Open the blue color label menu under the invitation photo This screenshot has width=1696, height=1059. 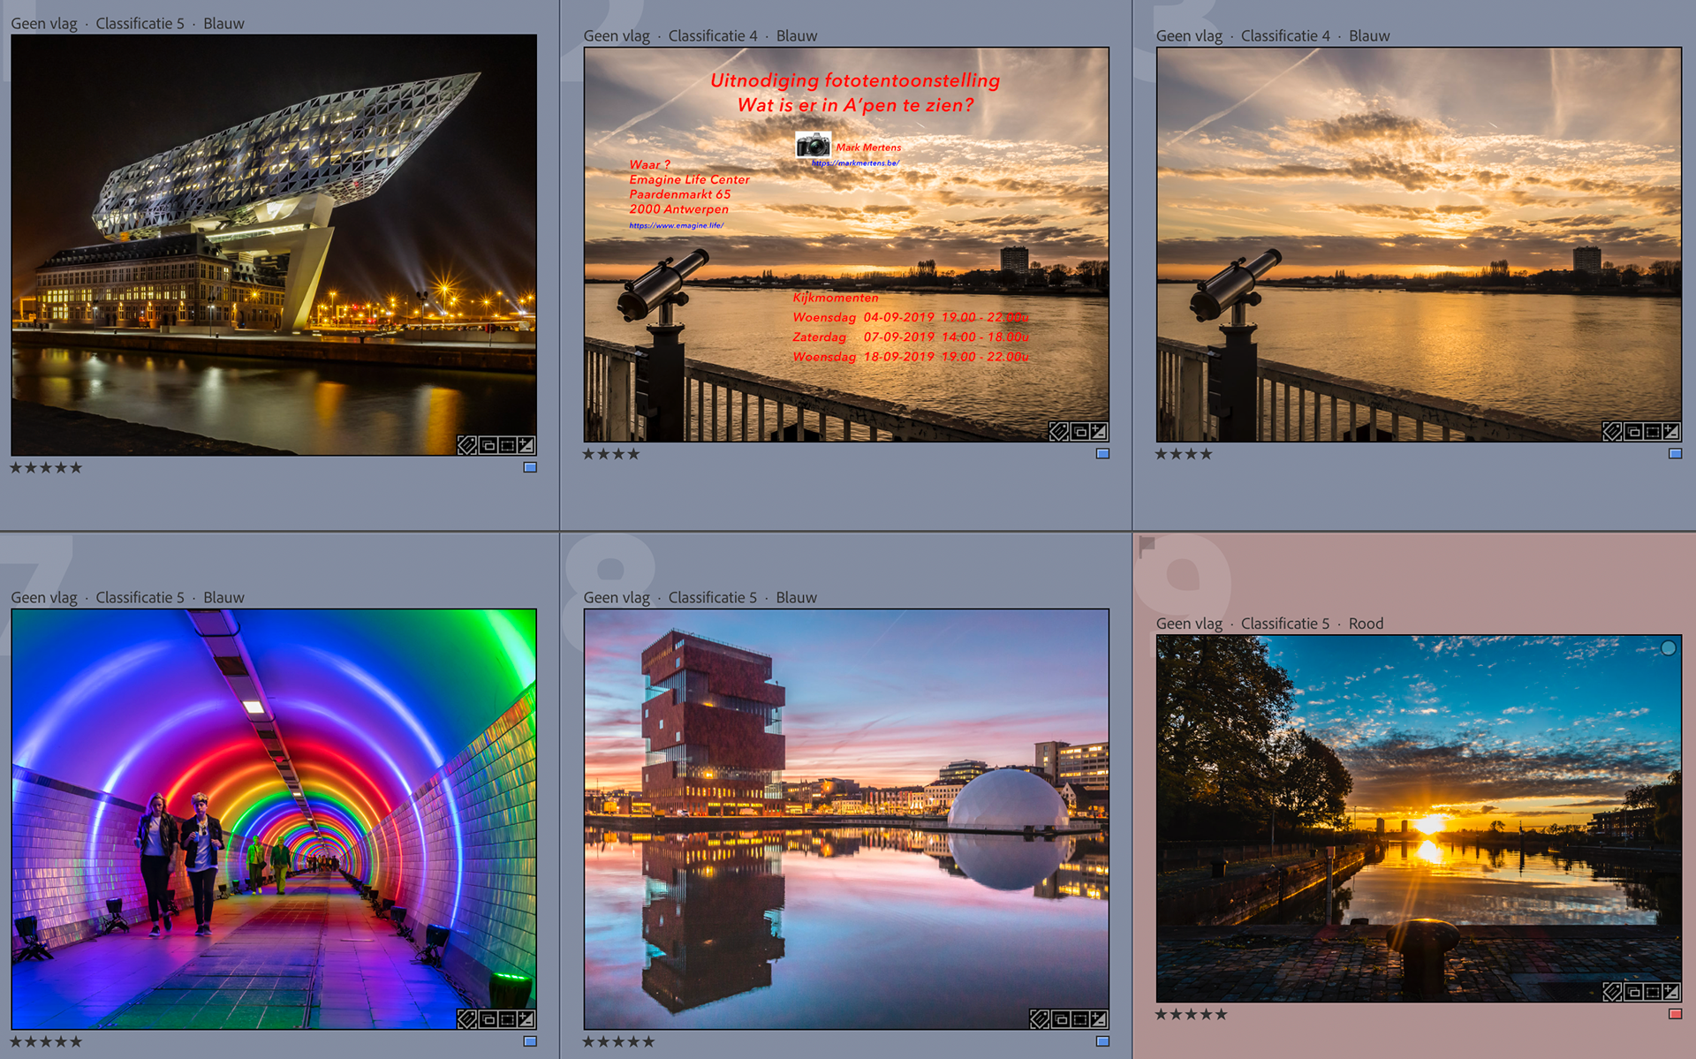(x=1102, y=454)
